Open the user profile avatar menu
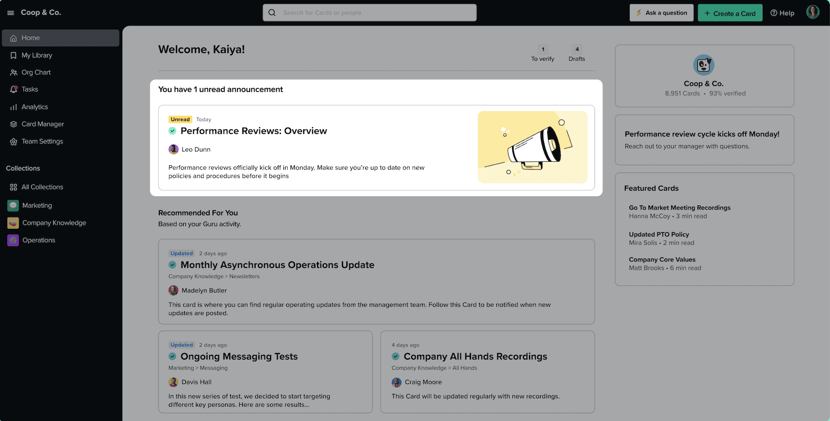The image size is (830, 421). pyautogui.click(x=812, y=13)
